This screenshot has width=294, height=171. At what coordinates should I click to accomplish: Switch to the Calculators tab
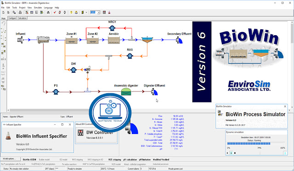[22, 18]
